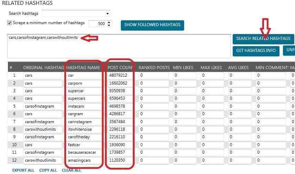Decrease minimum hashtags number with down arrow
The height and width of the screenshot is (174, 295).
tap(109, 25)
